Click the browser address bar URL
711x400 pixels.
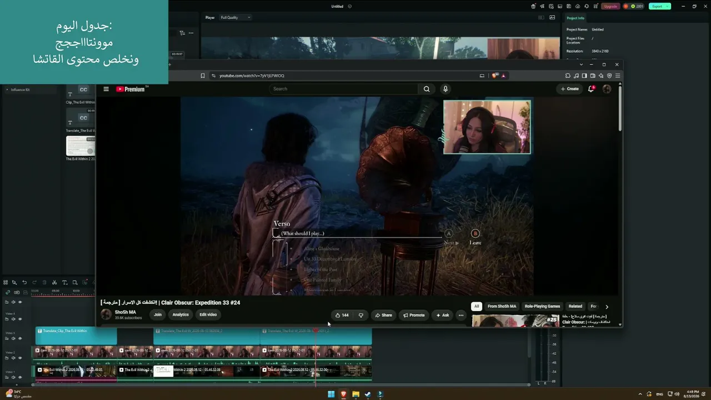tap(252, 76)
